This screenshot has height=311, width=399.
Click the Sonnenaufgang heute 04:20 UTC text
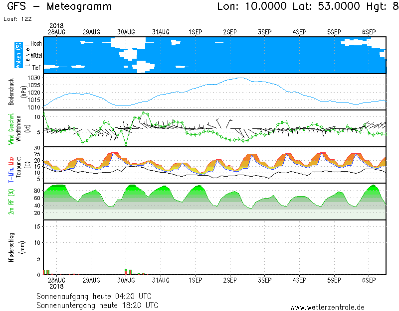(96, 296)
